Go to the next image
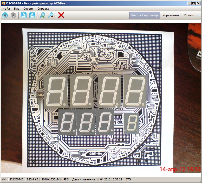 13,15
